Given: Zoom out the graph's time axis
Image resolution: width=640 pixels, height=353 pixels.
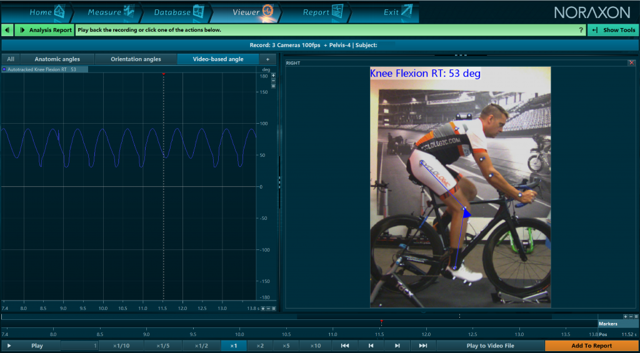Looking at the screenshot, I should pos(268,309).
